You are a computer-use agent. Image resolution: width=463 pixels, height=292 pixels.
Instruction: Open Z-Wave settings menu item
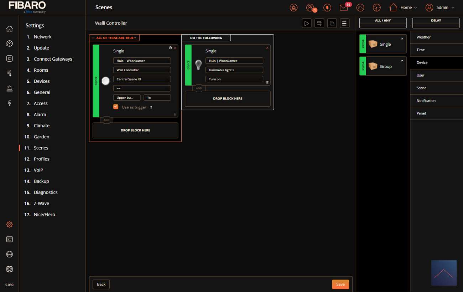tap(41, 203)
